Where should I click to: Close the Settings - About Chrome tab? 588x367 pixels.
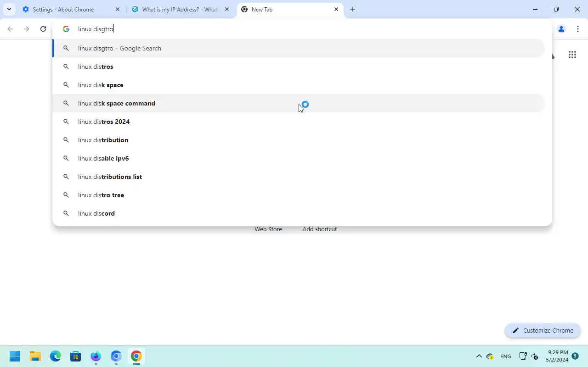[118, 9]
